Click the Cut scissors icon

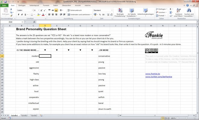tap(11, 9)
